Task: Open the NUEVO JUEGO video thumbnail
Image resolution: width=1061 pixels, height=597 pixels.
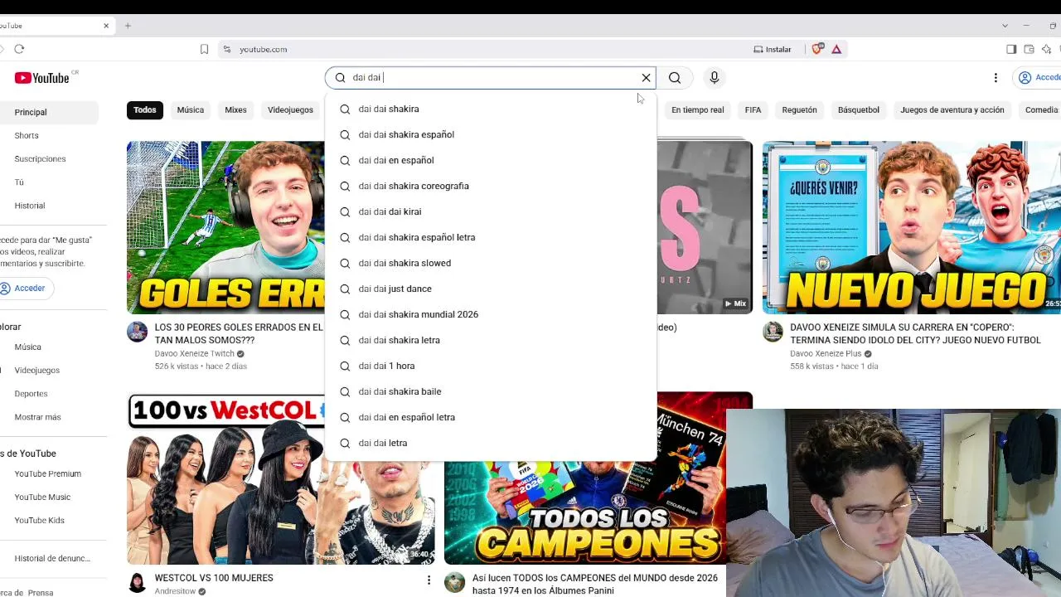Action: coord(912,227)
